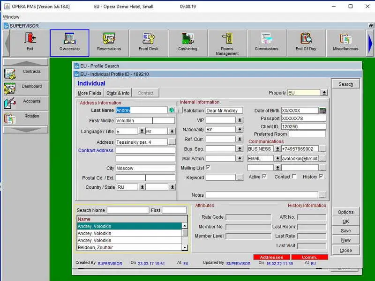The width and height of the screenshot is (375, 281).
Task: Click the Options button
Action: click(345, 212)
